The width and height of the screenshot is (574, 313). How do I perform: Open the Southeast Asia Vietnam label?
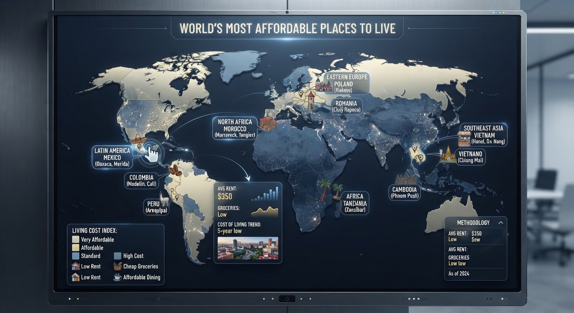pos(484,134)
